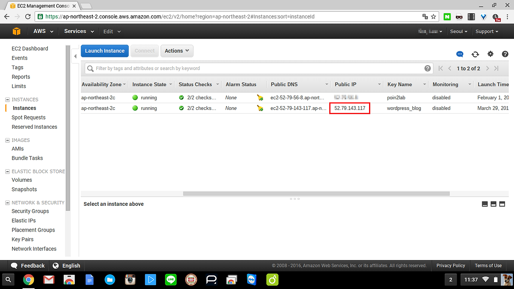Set details pane to minimized layout
The width and height of the screenshot is (514, 289).
[x=485, y=204]
